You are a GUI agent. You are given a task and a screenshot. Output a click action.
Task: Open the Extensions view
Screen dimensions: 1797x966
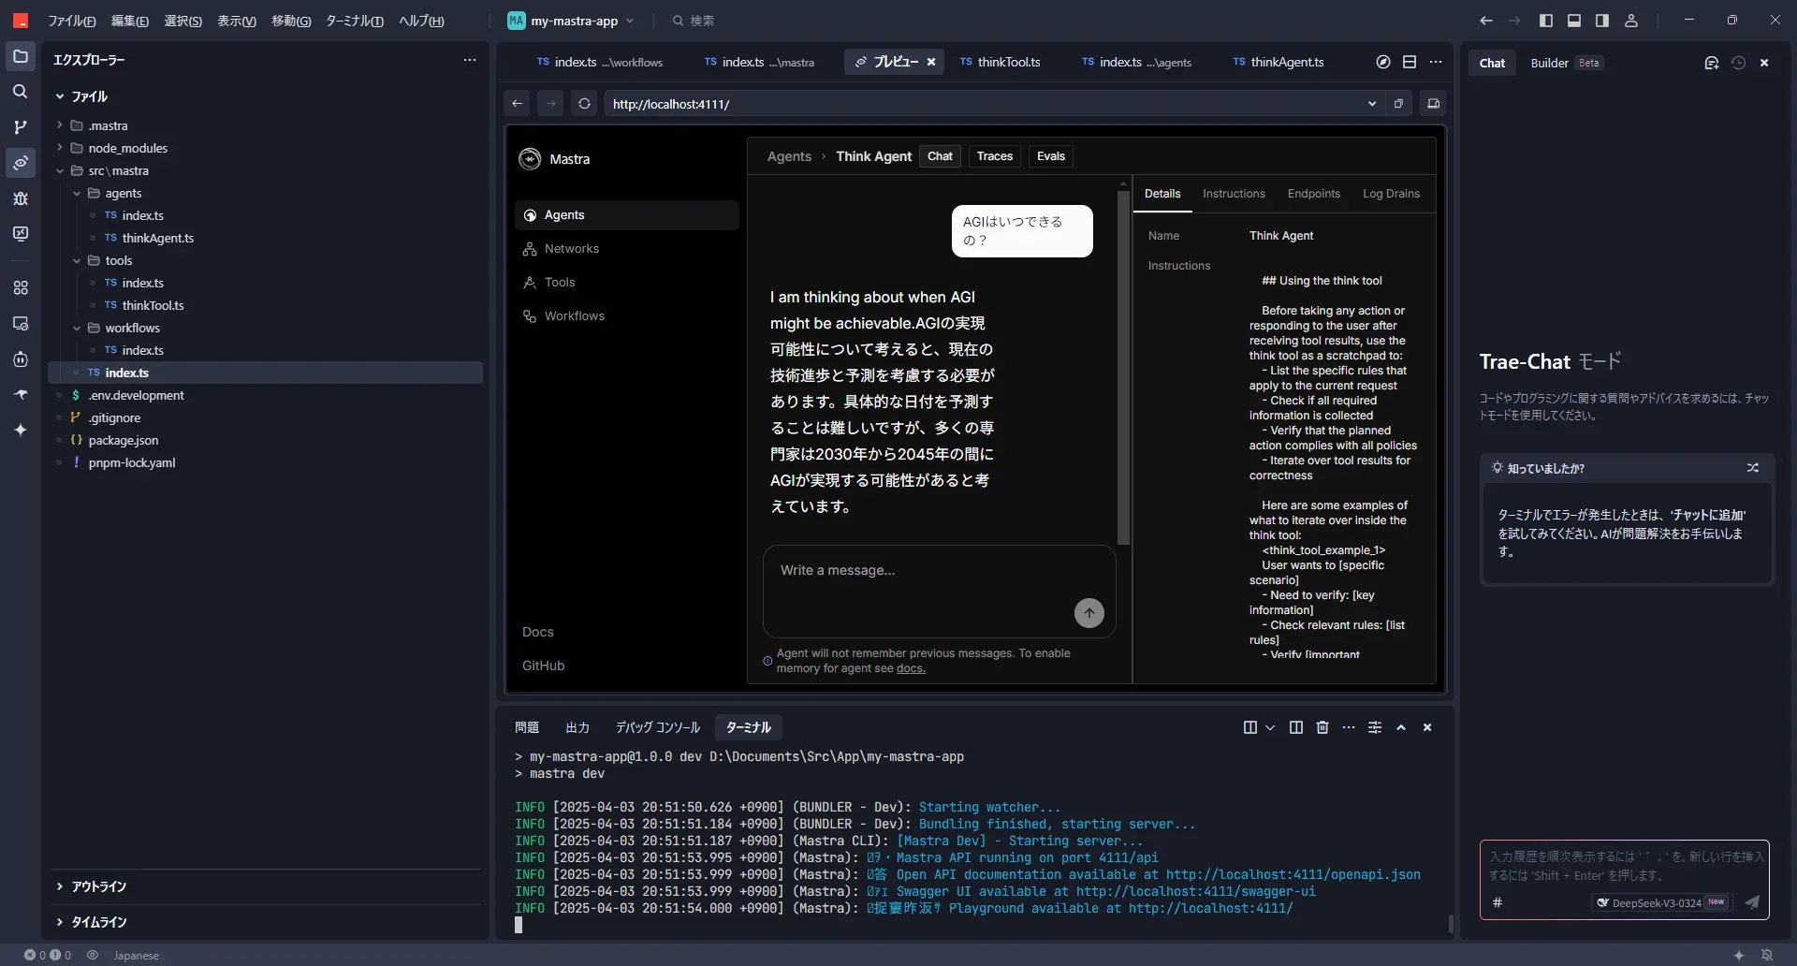21,288
